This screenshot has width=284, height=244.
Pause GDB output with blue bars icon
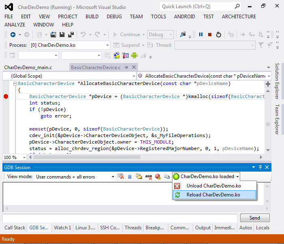[x=130, y=176]
